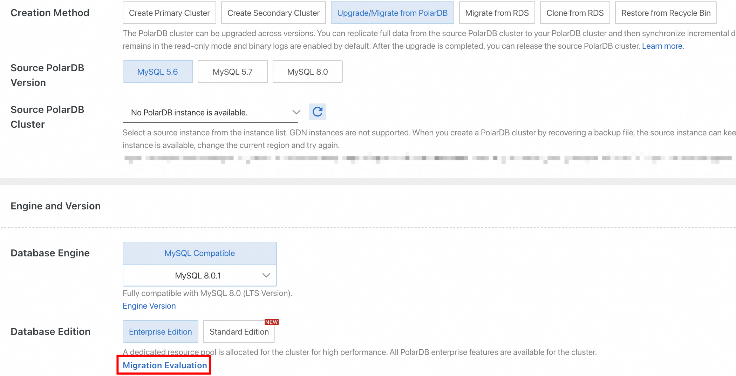
Task: Click the 'Fully compatible with MySQL 8.0' note
Action: (x=207, y=293)
